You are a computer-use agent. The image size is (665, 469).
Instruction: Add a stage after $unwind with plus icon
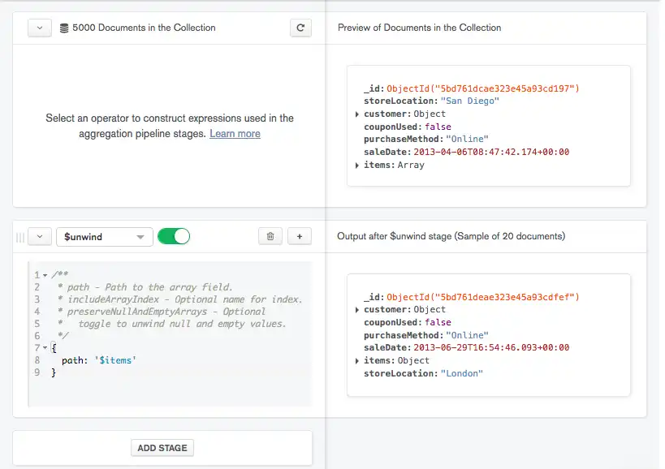pyautogui.click(x=300, y=236)
